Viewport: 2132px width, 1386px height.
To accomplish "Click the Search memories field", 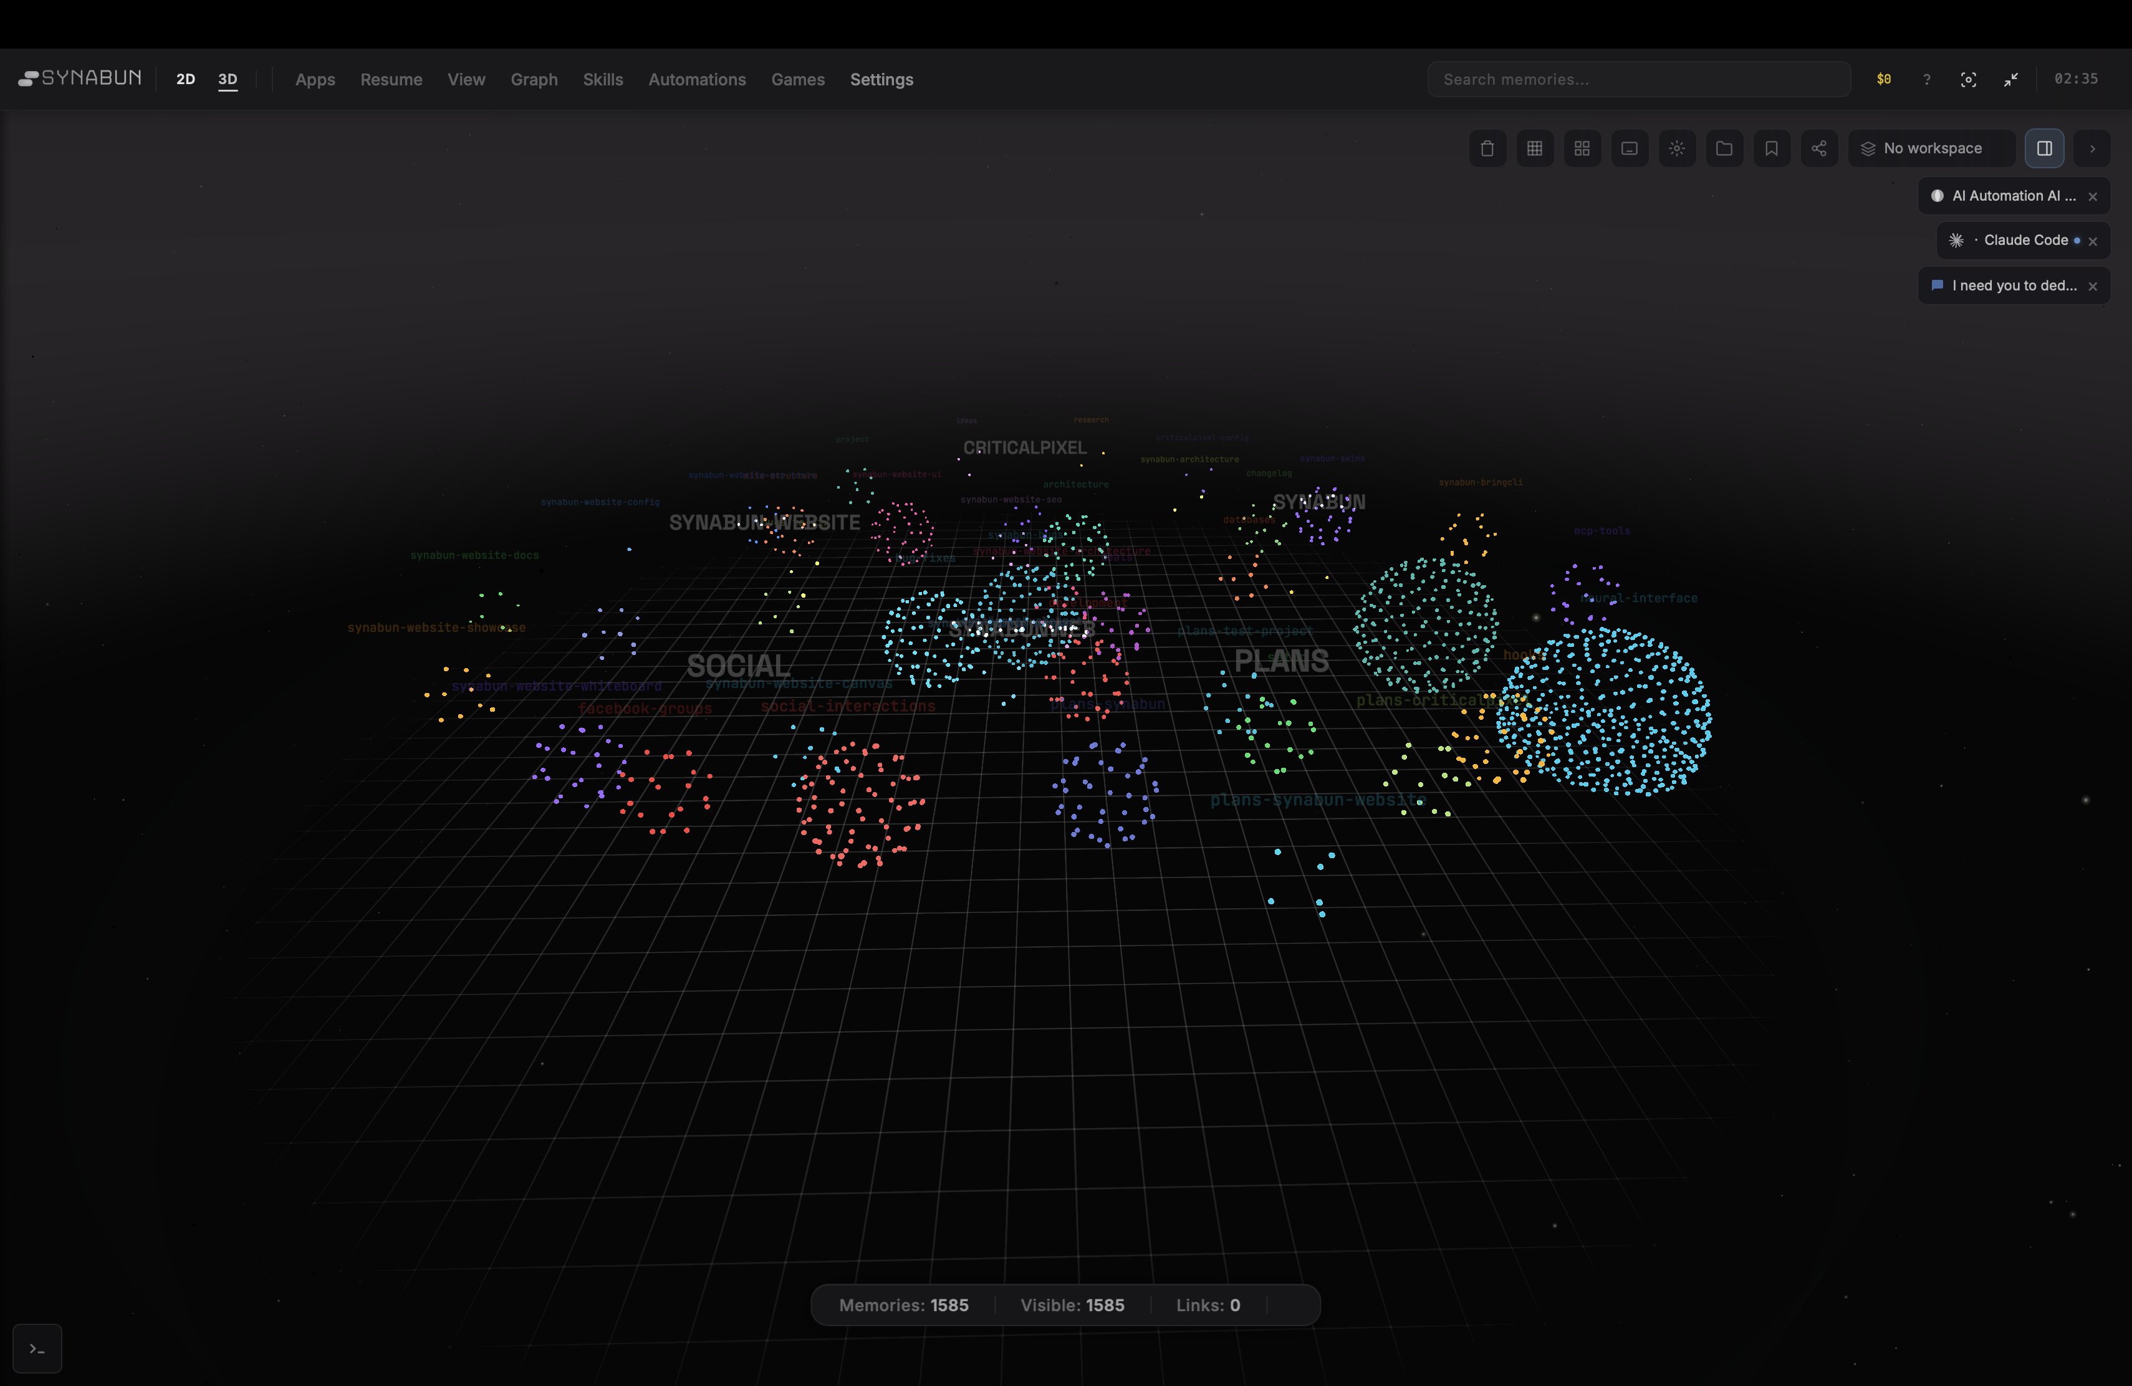I will pyautogui.click(x=1640, y=79).
